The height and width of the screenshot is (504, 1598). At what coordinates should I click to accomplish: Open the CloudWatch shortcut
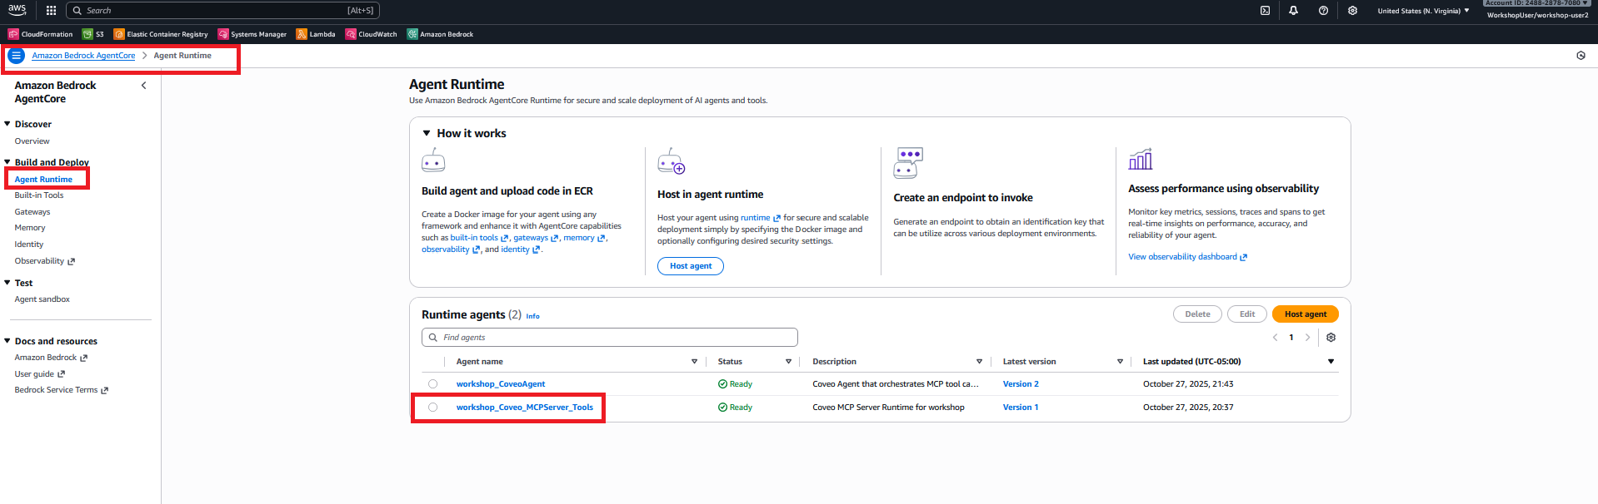pos(372,34)
